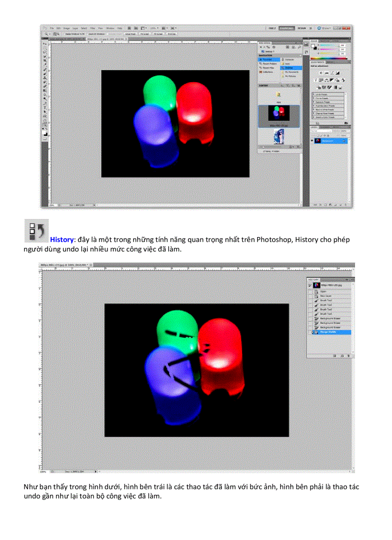
Task: Toggle the history source marker next to the thumbnail
Action: pos(309,285)
